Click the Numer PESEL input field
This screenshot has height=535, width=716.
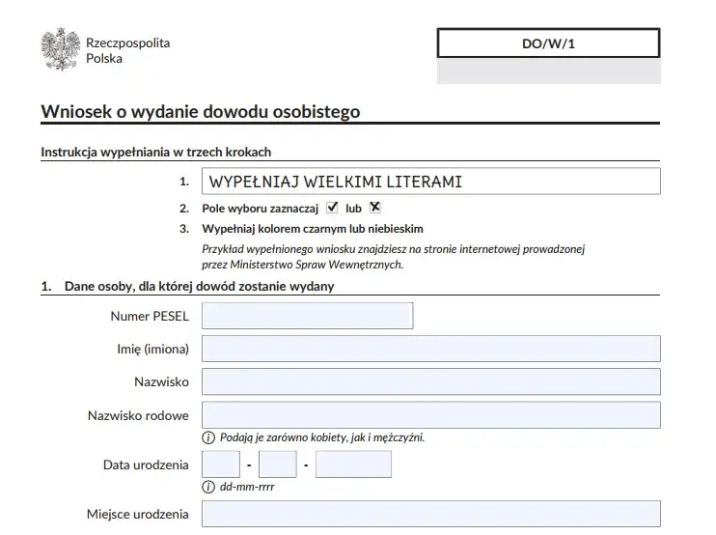(x=307, y=316)
